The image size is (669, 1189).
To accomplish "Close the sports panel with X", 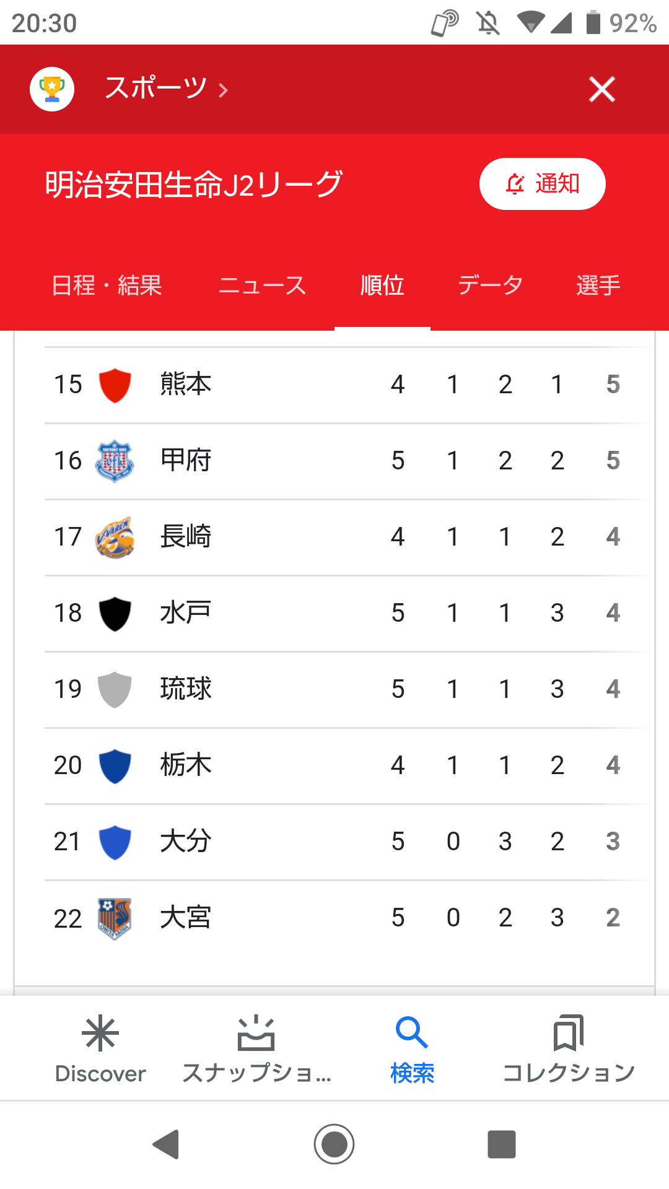I will 601,89.
